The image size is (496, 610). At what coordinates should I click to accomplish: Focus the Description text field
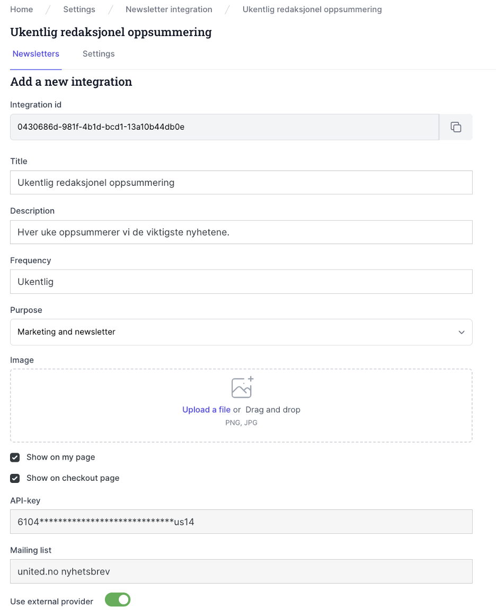point(241,232)
